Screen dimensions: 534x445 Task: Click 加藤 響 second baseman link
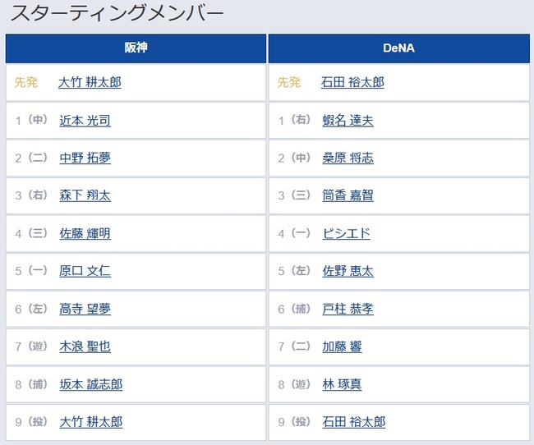(x=342, y=346)
